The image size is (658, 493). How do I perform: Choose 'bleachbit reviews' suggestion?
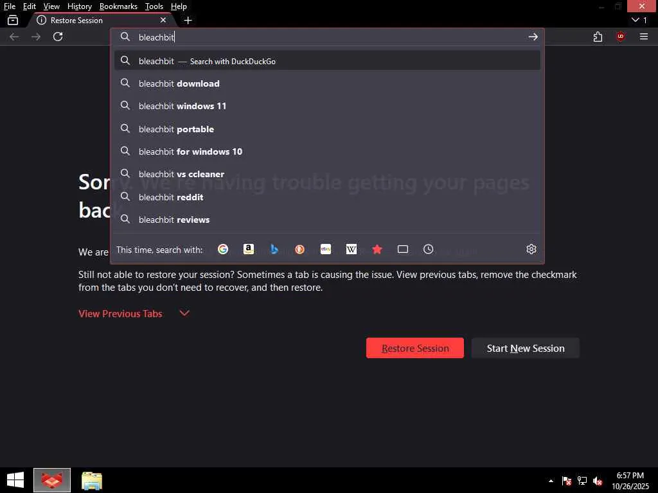tap(327, 220)
